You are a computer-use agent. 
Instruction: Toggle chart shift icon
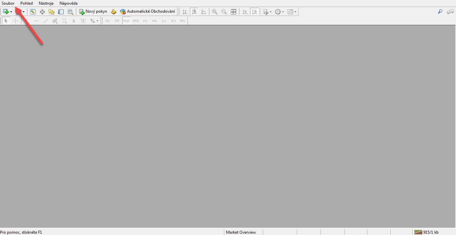point(254,12)
